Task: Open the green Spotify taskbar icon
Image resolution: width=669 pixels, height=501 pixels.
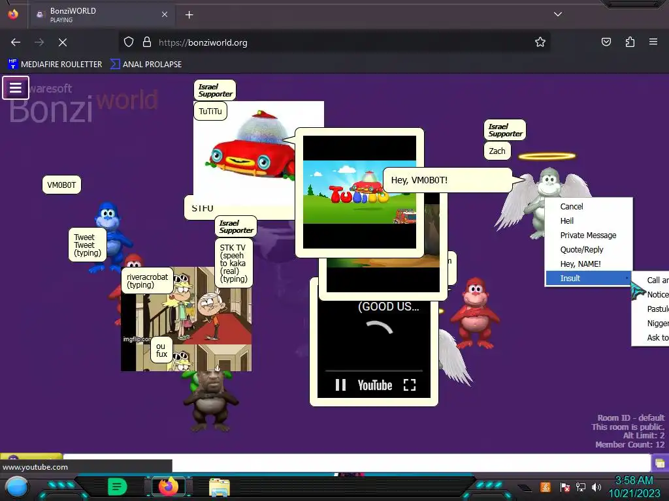Action: click(x=118, y=487)
